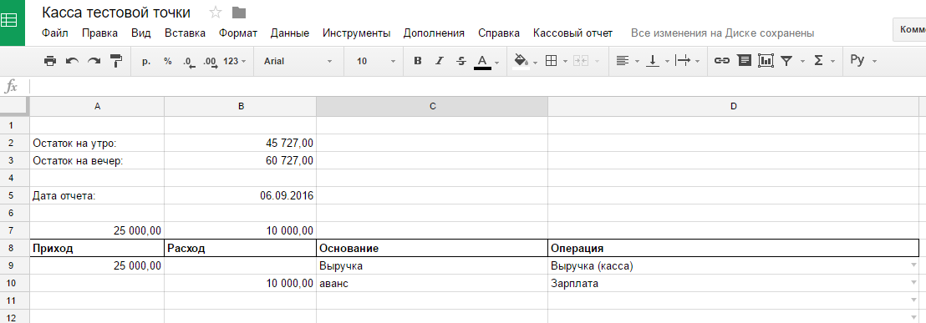Select the "аванс" cell
The image size is (926, 323).
pyautogui.click(x=432, y=284)
